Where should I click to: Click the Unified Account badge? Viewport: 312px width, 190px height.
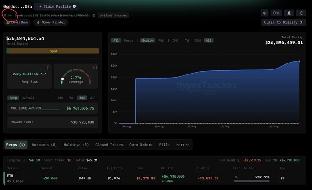pyautogui.click(x=113, y=16)
